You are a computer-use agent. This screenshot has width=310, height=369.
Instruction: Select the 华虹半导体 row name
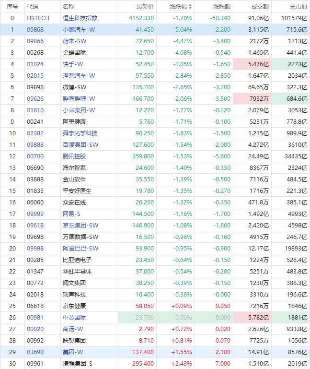(x=77, y=272)
